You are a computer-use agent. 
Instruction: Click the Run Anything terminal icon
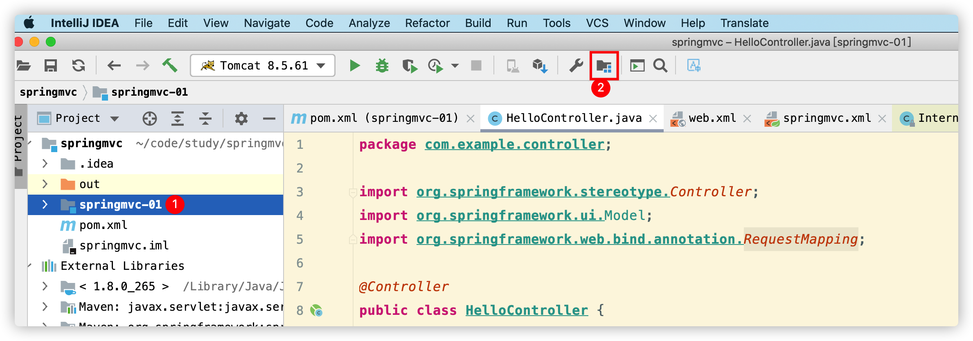637,65
